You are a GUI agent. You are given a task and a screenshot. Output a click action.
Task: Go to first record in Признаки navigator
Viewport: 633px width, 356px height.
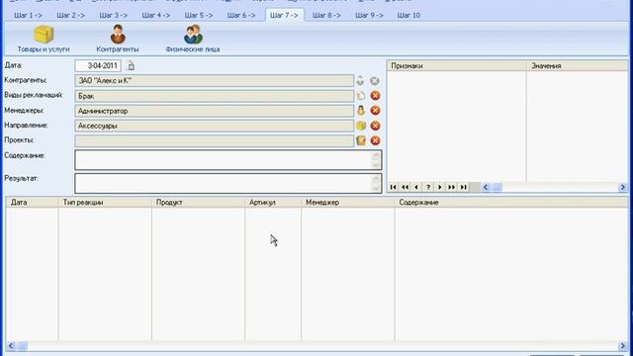click(394, 187)
